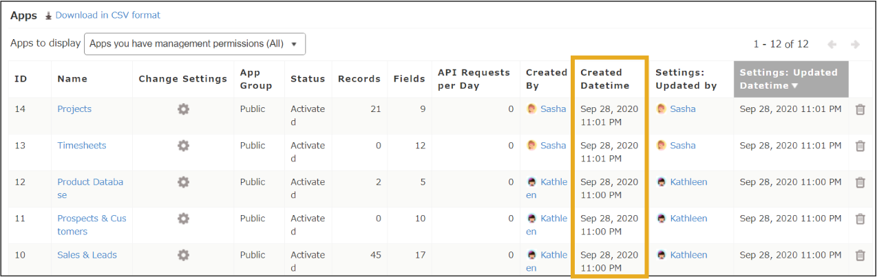Click trash icon in Product Database row
This screenshot has height=279, width=877.
tap(860, 182)
